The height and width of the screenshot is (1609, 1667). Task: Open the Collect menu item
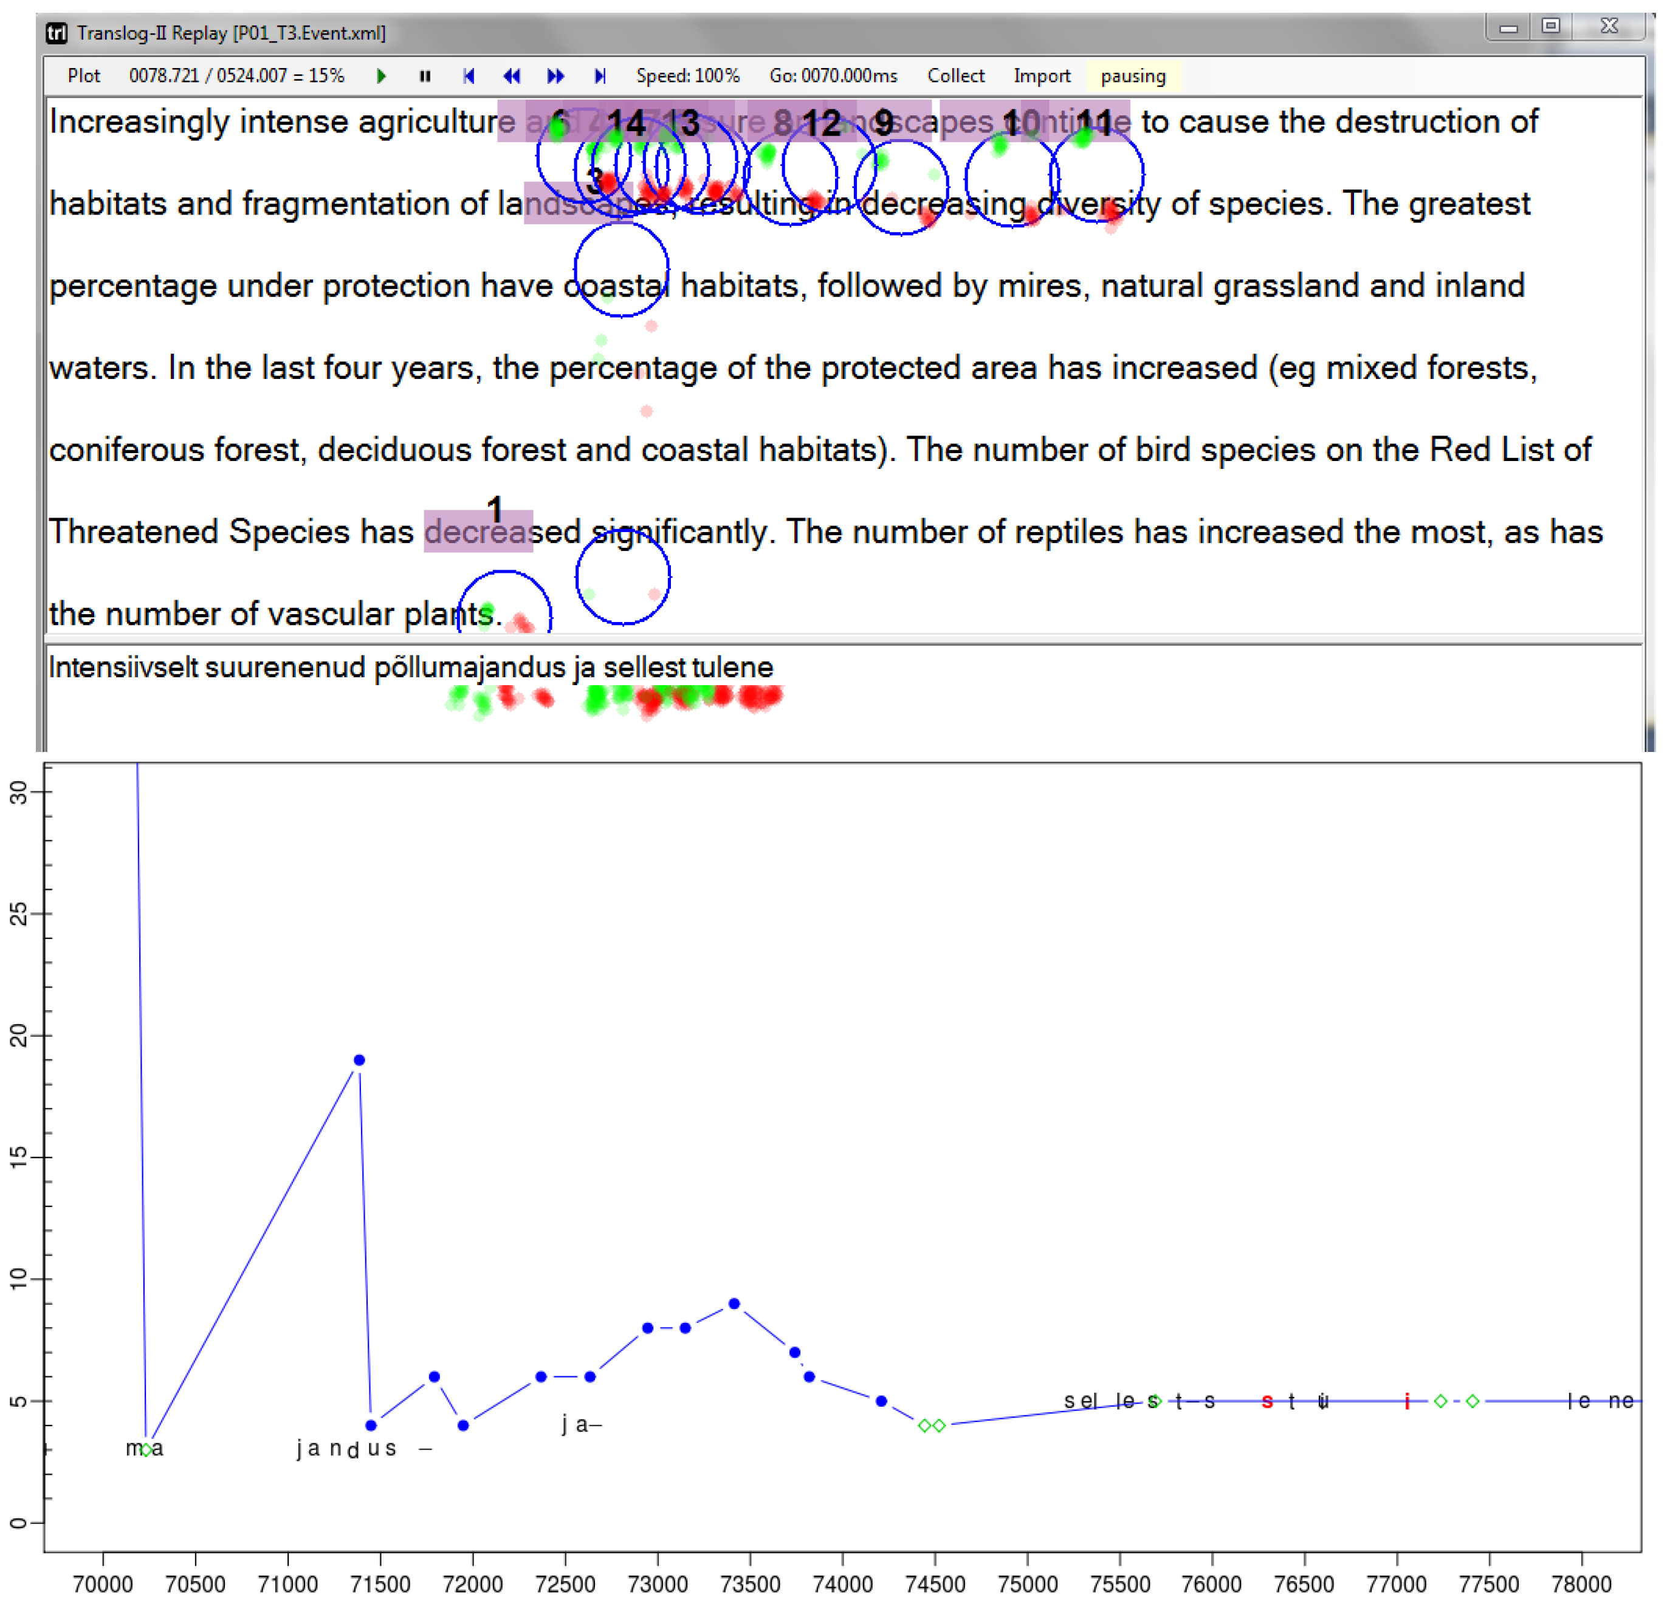pos(955,77)
